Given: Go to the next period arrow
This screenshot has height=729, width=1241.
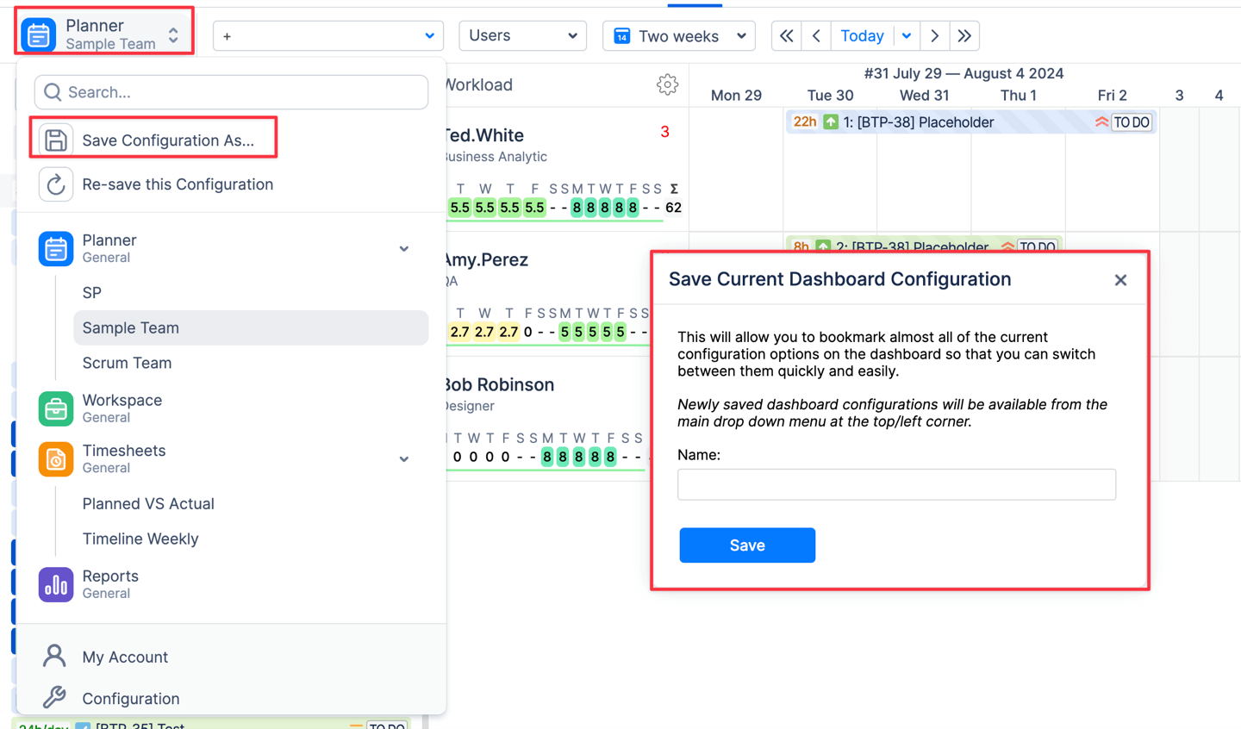Looking at the screenshot, I should (934, 36).
